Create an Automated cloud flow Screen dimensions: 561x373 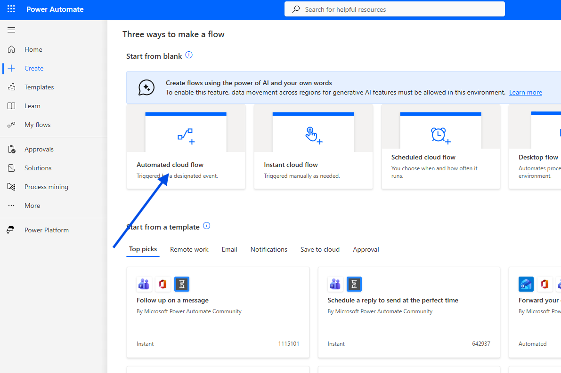click(186, 147)
